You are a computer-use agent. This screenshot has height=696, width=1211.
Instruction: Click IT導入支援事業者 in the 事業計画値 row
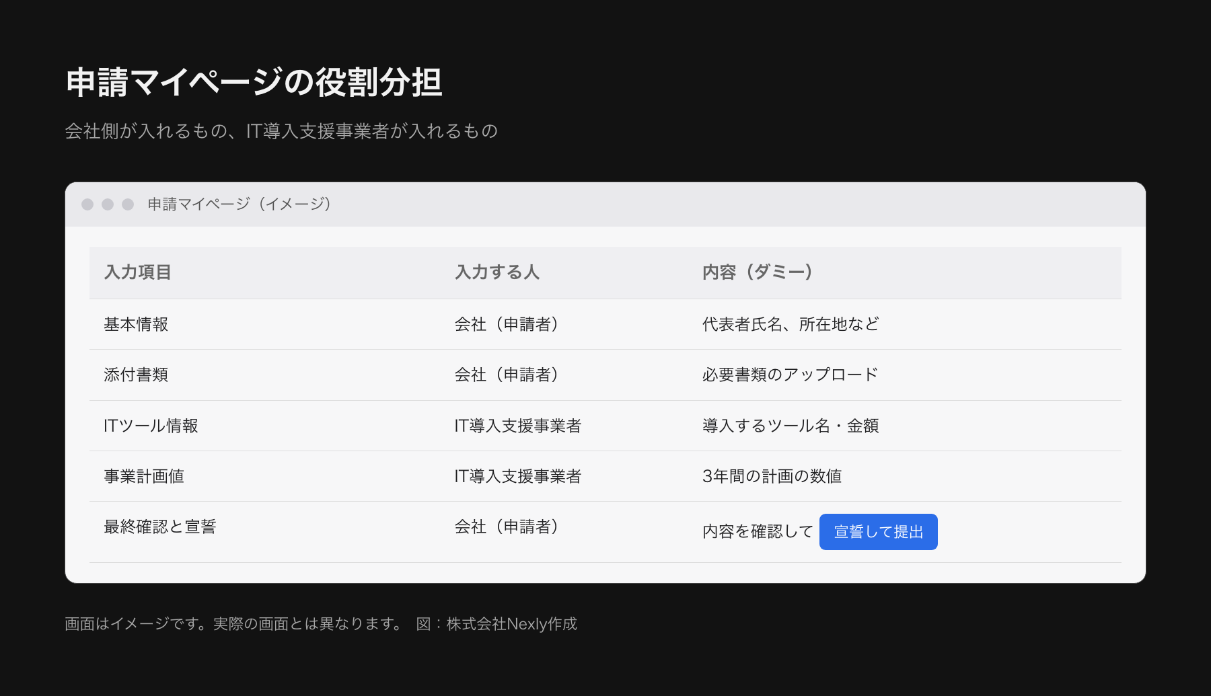coord(518,476)
